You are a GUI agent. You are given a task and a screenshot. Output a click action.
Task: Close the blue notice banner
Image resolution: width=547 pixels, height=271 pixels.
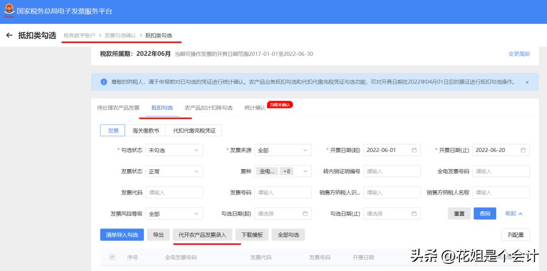point(527,82)
